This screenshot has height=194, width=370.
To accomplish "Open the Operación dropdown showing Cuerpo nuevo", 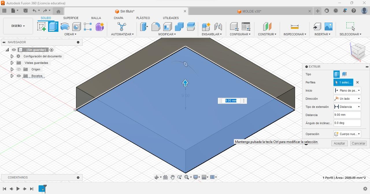I will [x=347, y=134].
